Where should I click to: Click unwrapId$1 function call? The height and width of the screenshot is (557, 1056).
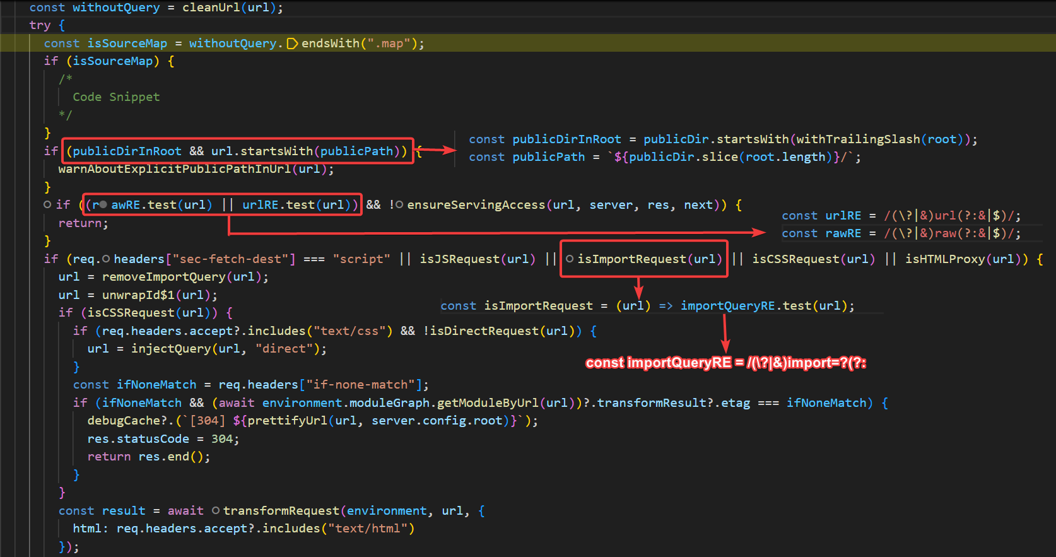(139, 295)
